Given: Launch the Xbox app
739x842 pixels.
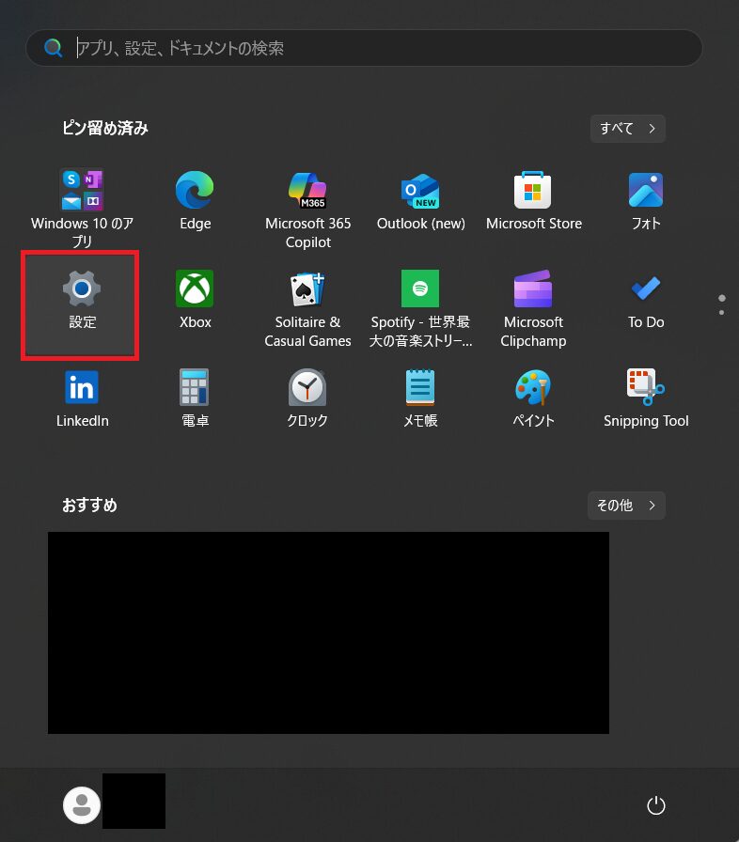Looking at the screenshot, I should pyautogui.click(x=195, y=299).
